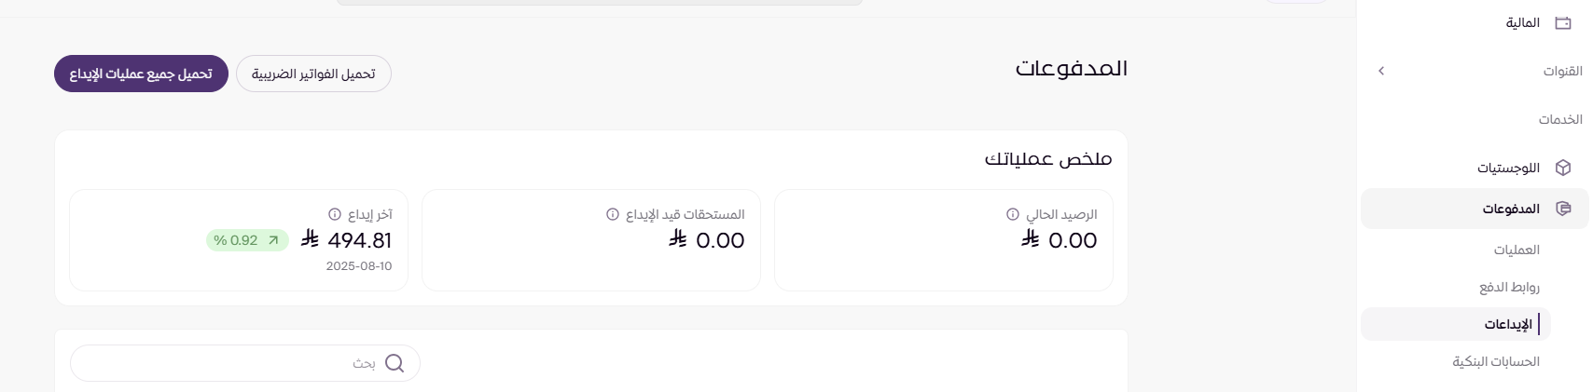Click the wallet icon beside المالية
The height and width of the screenshot is (392, 1593).
coord(1563,23)
